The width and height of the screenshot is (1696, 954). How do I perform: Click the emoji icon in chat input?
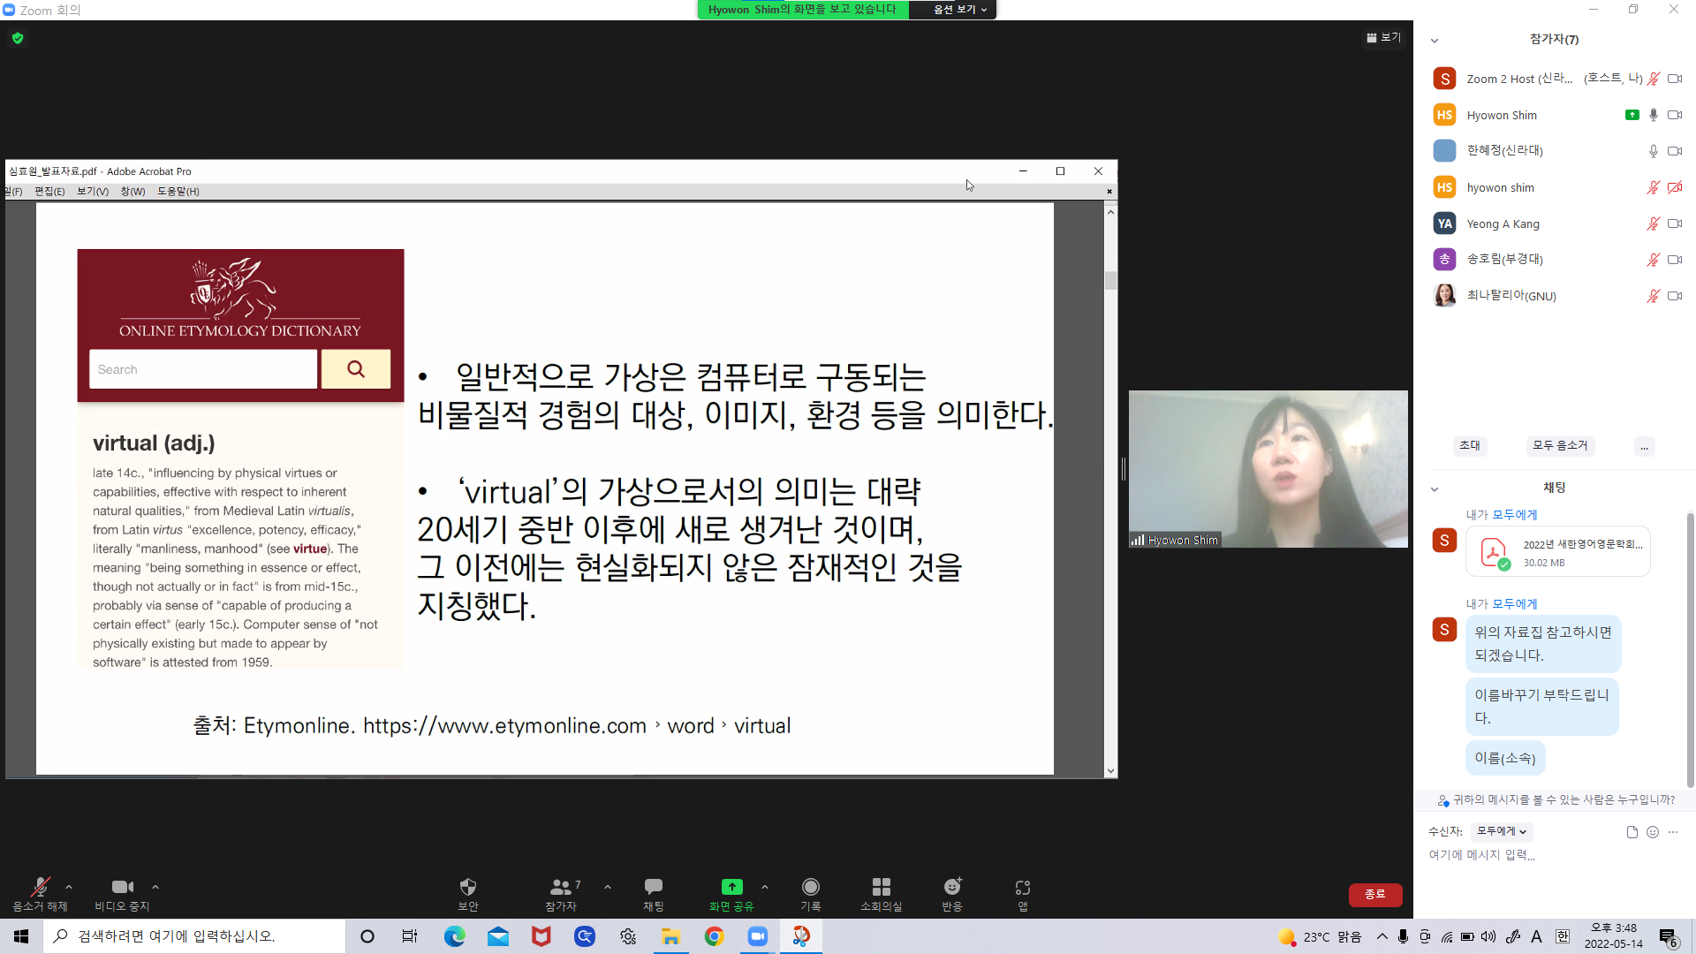click(x=1653, y=832)
